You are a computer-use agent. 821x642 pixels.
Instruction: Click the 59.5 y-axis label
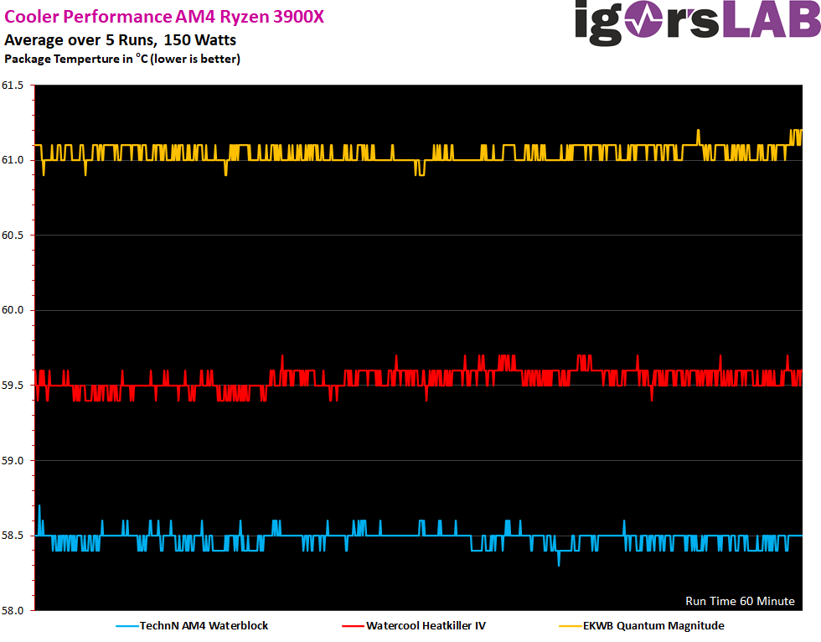tap(13, 386)
